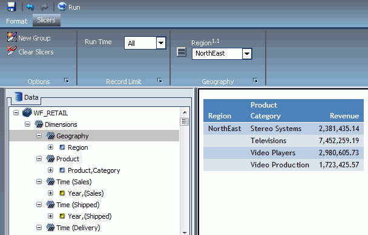Collapse the Time (Shipped) dimension

pos(39,205)
